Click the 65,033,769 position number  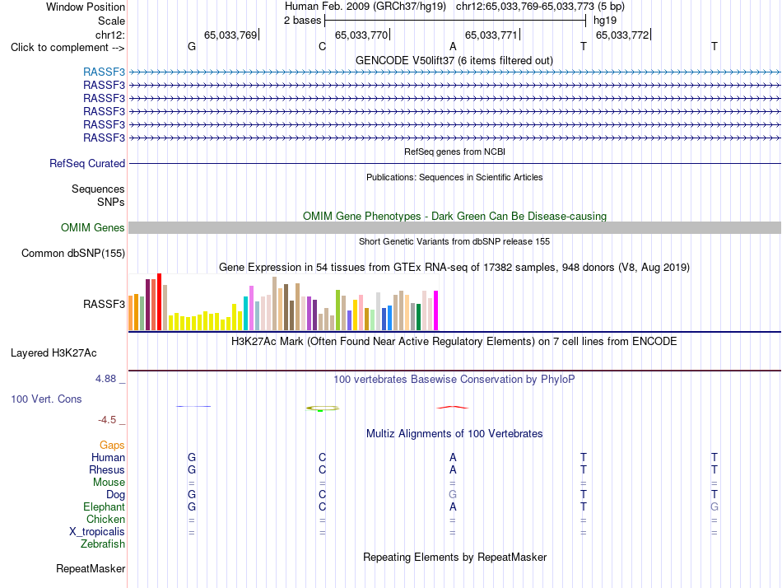click(x=230, y=35)
